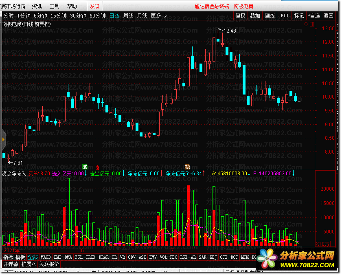Click the 返回 back button
Image resolution: width=342 pixels, height=275 pixels.
tap(329, 16)
